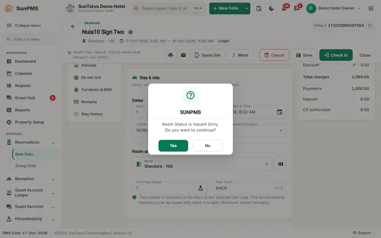This screenshot has height=238, width=381.
Task: Save the folio
Action: click(304, 55)
